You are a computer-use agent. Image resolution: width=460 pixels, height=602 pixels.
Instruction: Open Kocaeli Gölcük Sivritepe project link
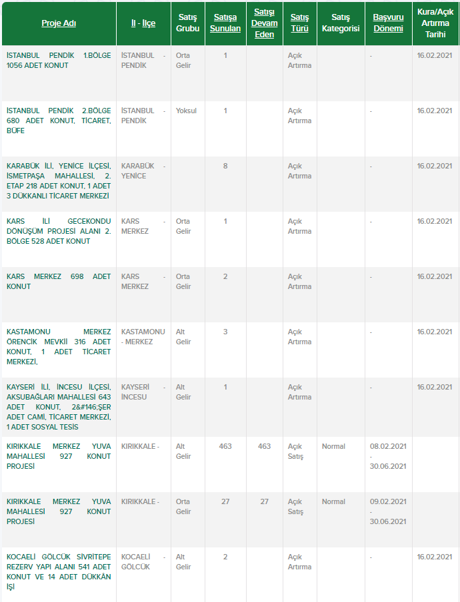click(x=59, y=572)
